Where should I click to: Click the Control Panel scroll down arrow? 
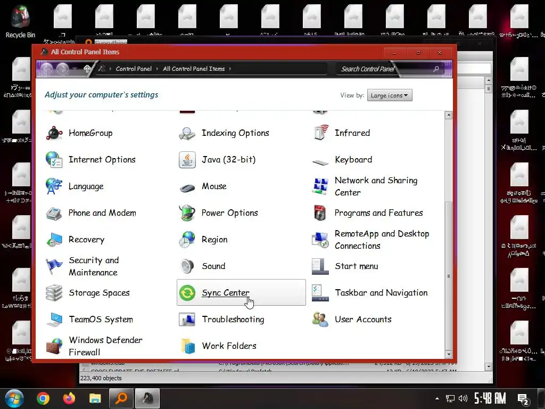pos(449,354)
